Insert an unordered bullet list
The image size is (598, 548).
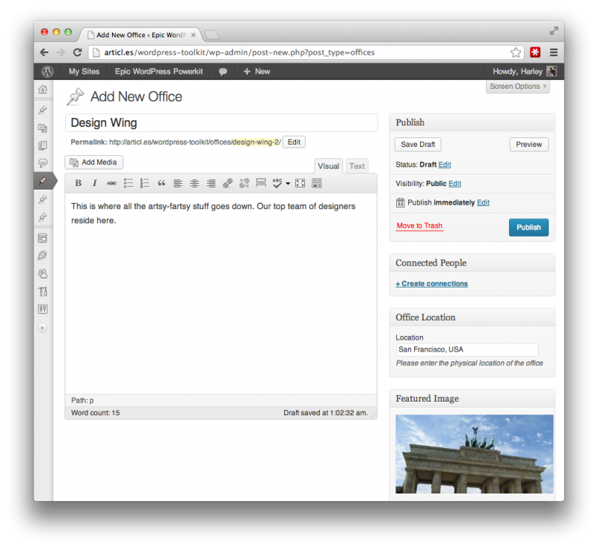point(128,183)
